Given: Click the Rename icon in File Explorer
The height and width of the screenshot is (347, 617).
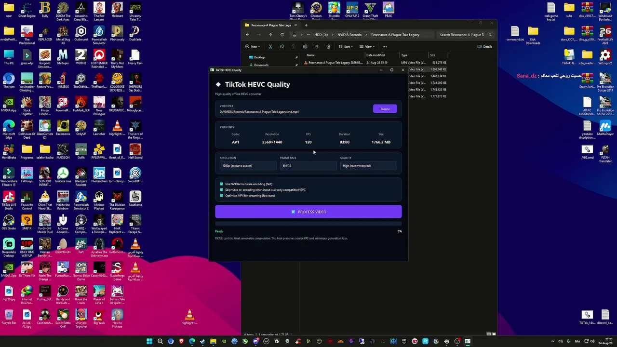Looking at the screenshot, I should 305,47.
